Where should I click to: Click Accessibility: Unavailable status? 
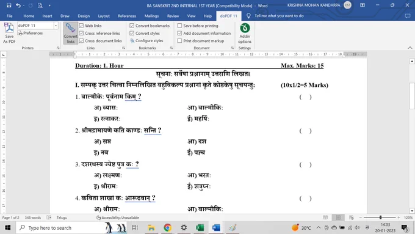[x=118, y=218]
